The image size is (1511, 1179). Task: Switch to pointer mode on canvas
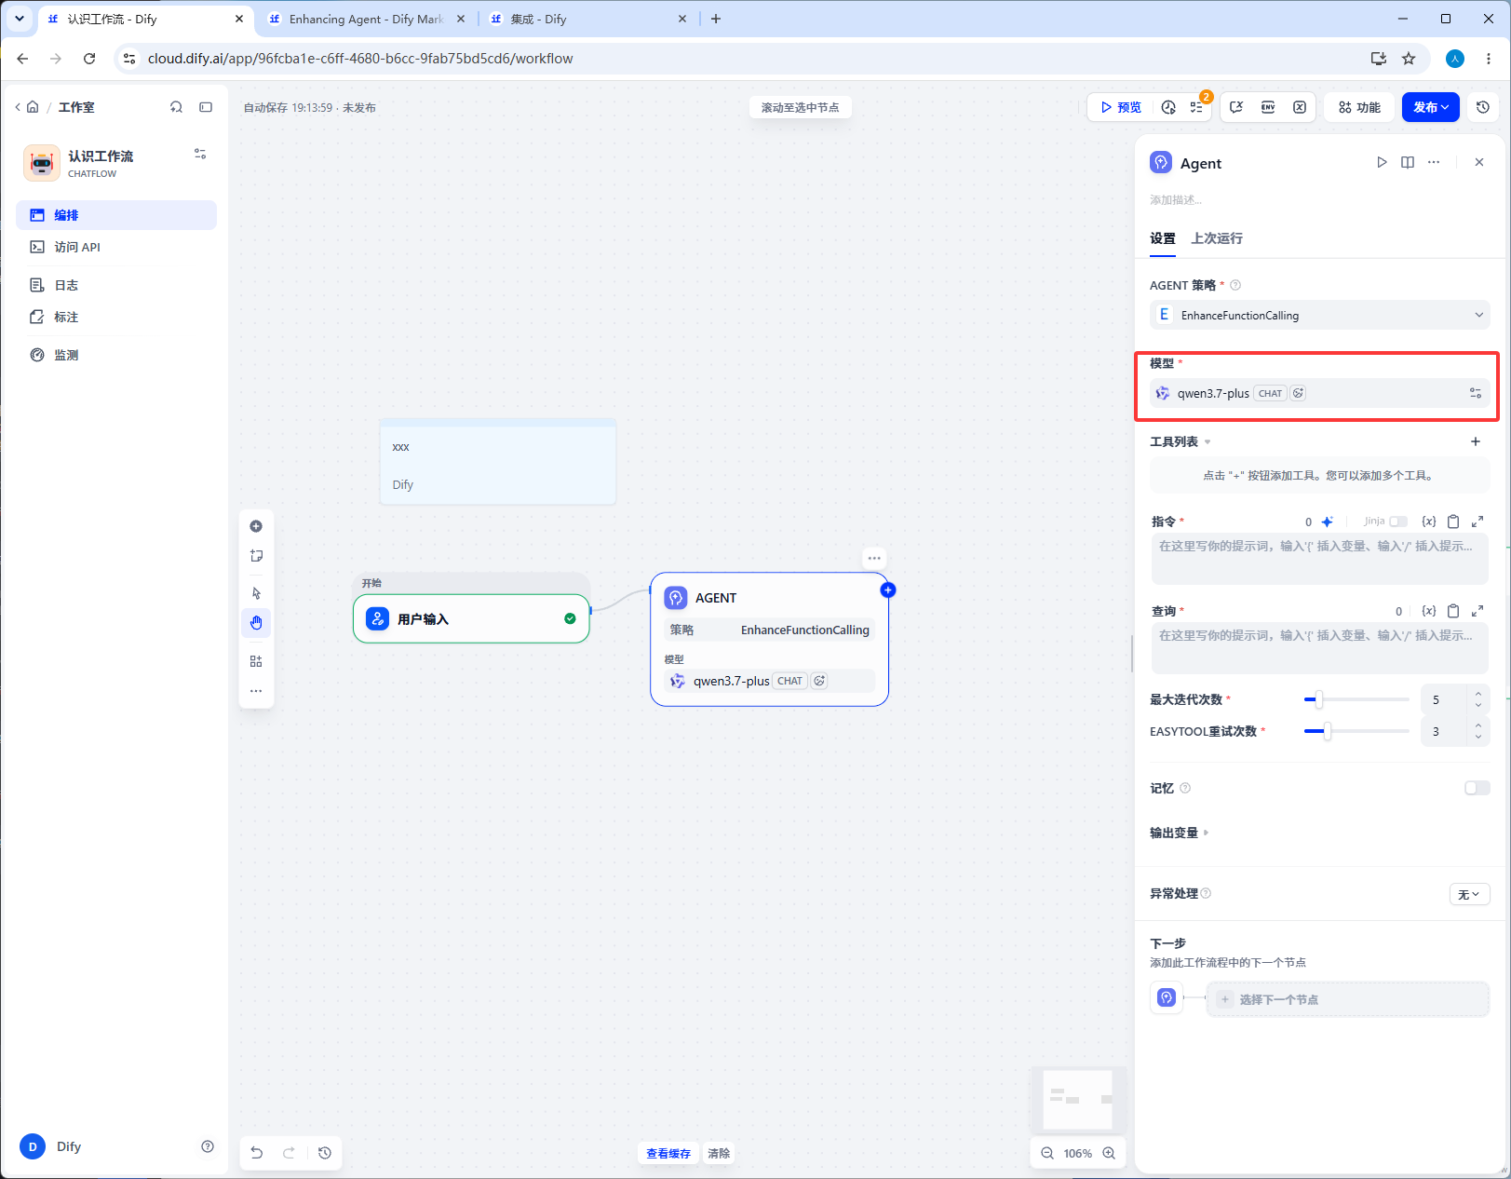256,593
